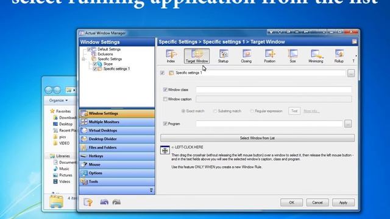
Task: Click the Explorer back navigation button
Action: point(49,90)
